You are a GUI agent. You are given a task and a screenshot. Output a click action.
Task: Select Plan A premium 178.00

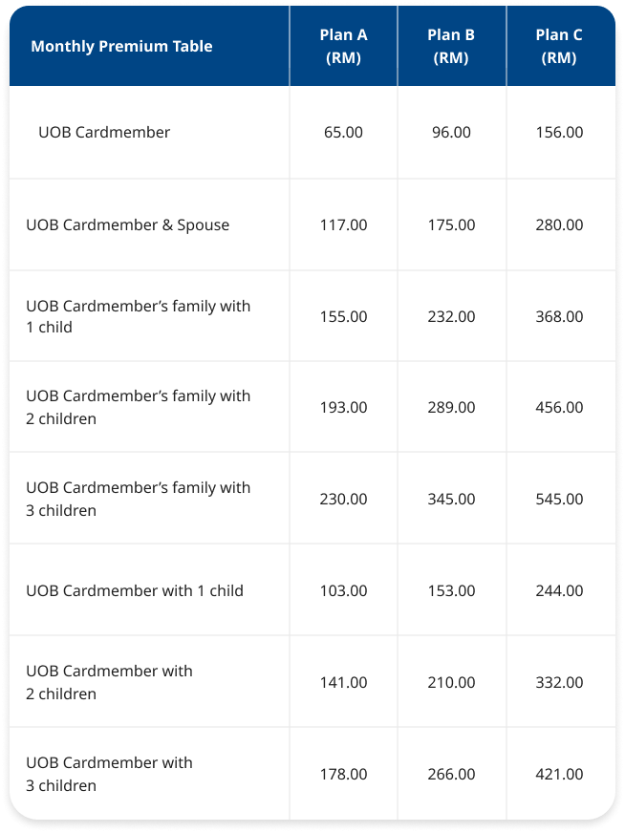point(343,775)
